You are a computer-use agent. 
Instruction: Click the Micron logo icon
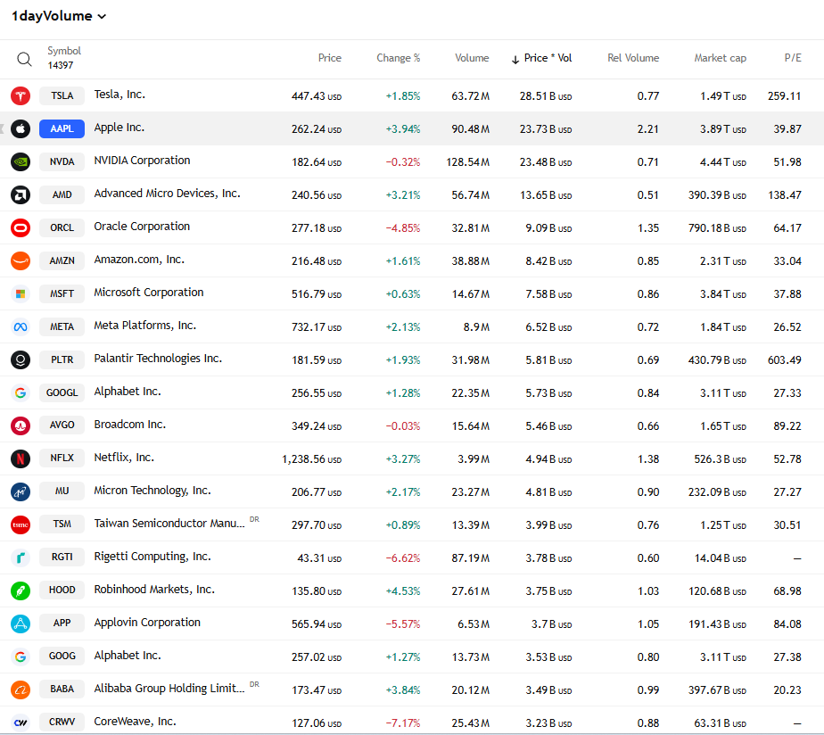[21, 491]
